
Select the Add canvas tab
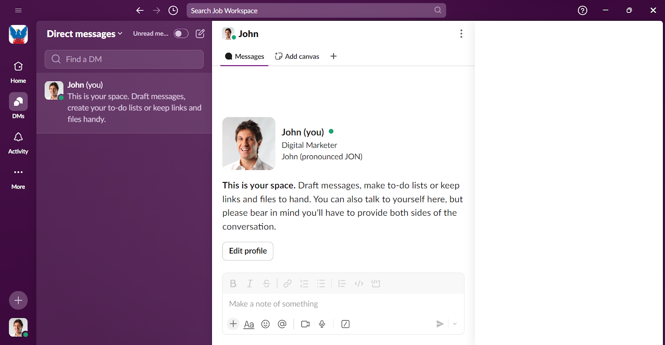coord(297,57)
